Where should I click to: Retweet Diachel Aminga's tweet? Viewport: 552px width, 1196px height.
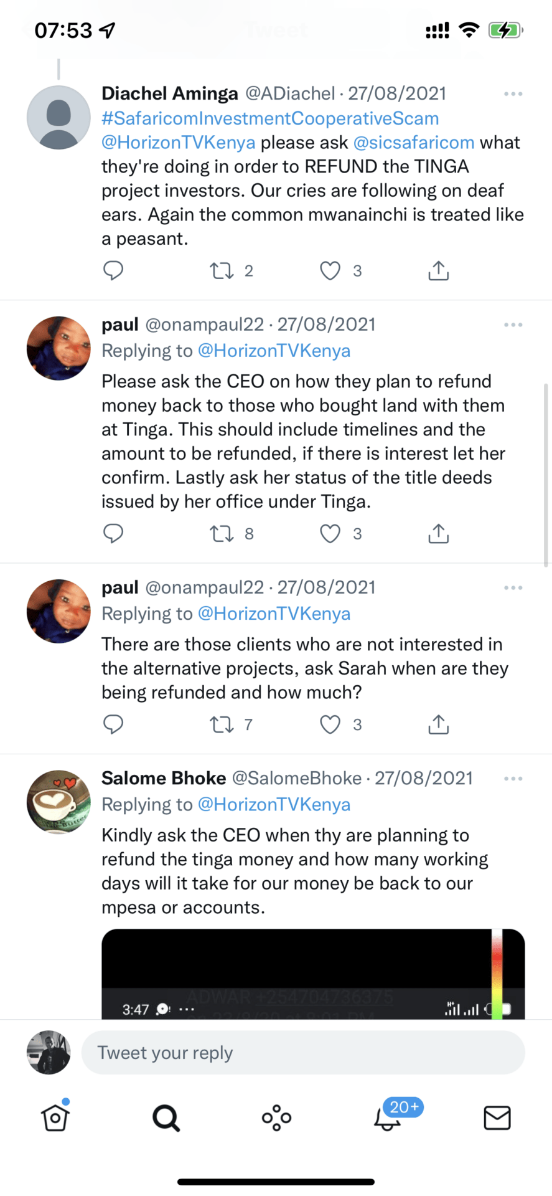(222, 270)
